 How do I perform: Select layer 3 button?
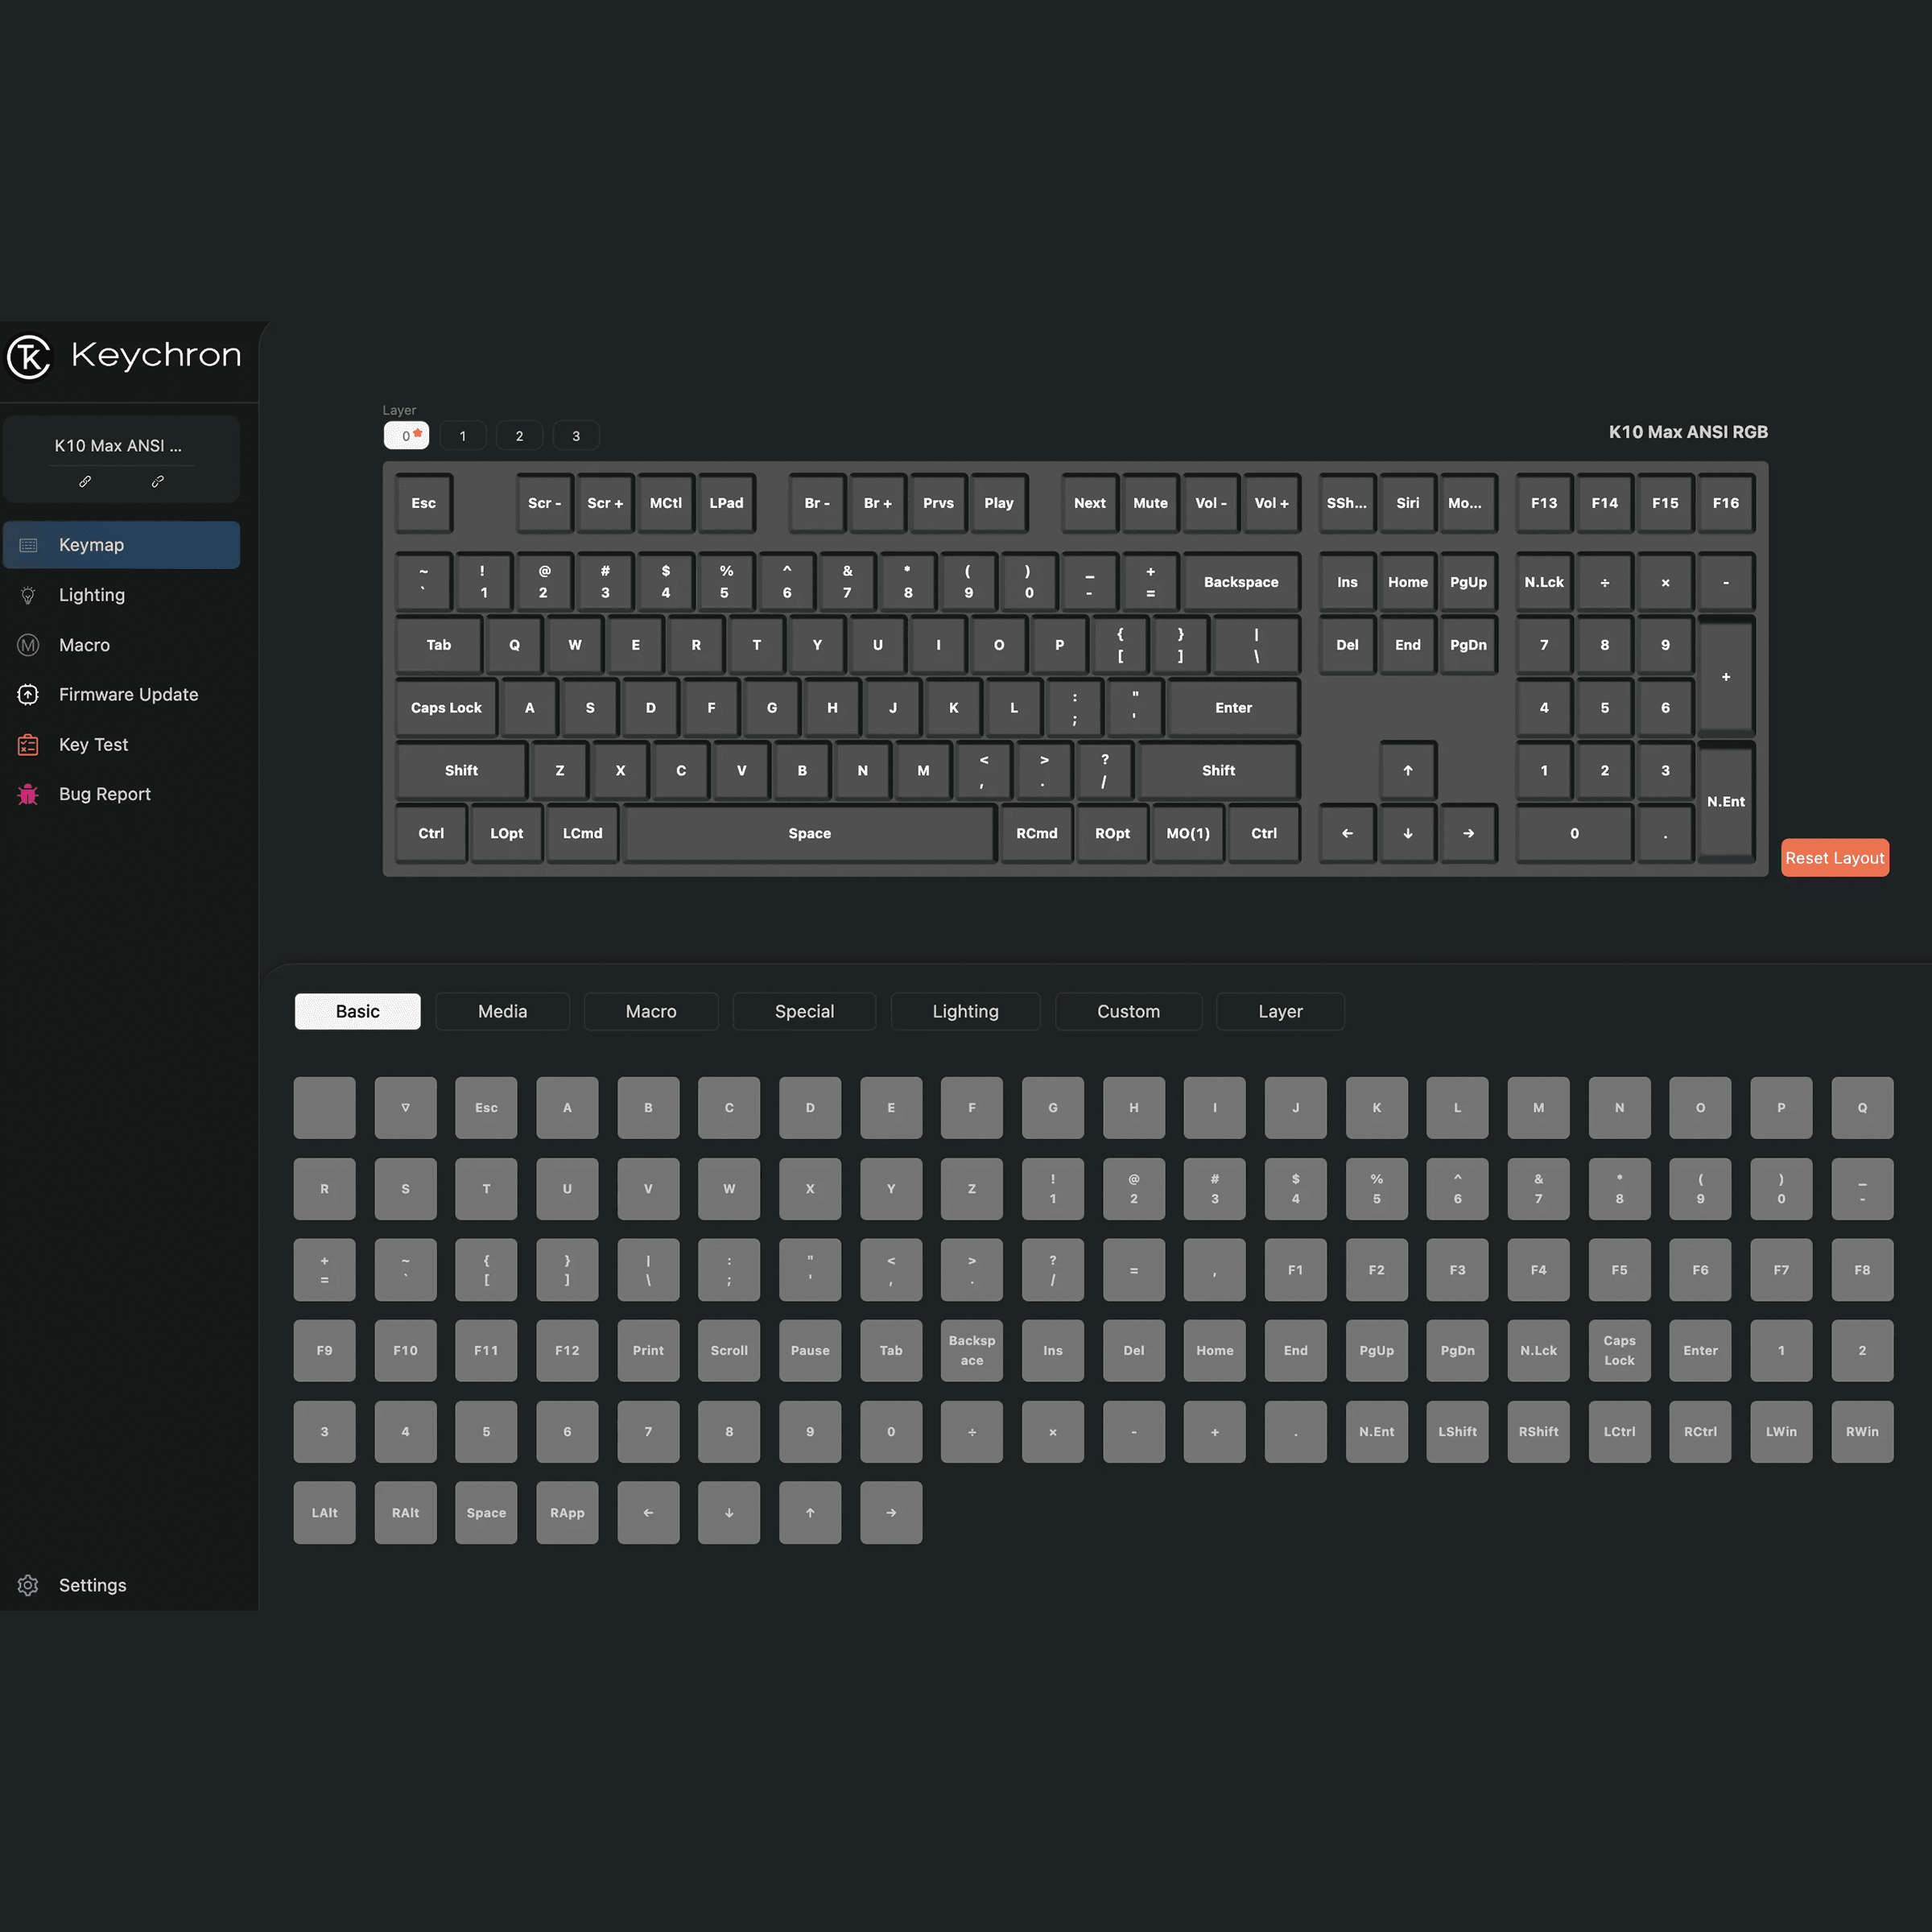575,436
